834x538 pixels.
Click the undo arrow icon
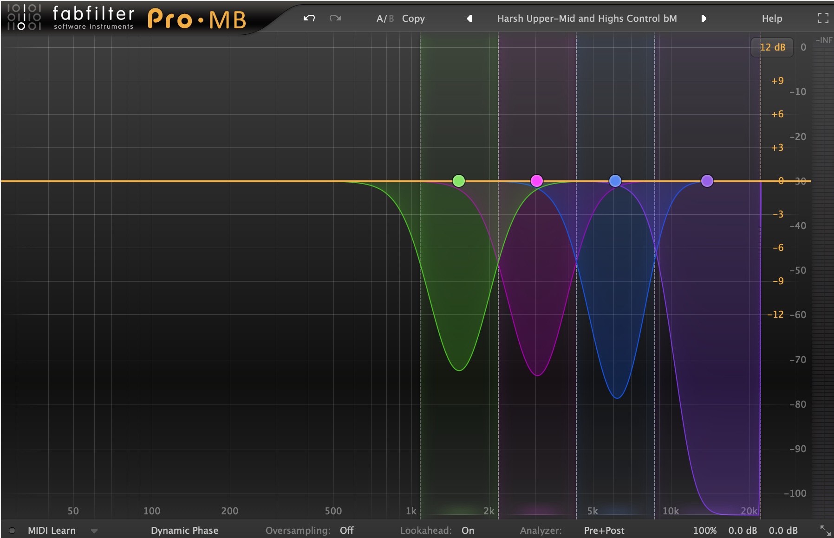pyautogui.click(x=309, y=18)
